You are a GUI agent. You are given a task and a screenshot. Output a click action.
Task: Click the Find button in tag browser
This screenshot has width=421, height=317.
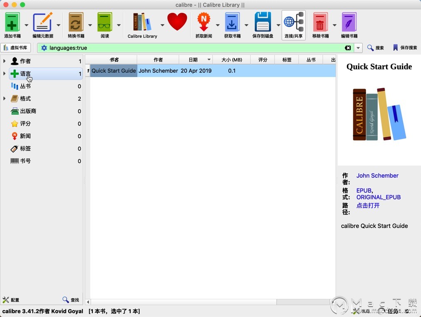(71, 300)
